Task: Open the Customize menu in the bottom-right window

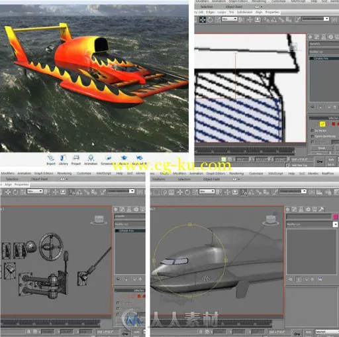Action: click(256, 174)
